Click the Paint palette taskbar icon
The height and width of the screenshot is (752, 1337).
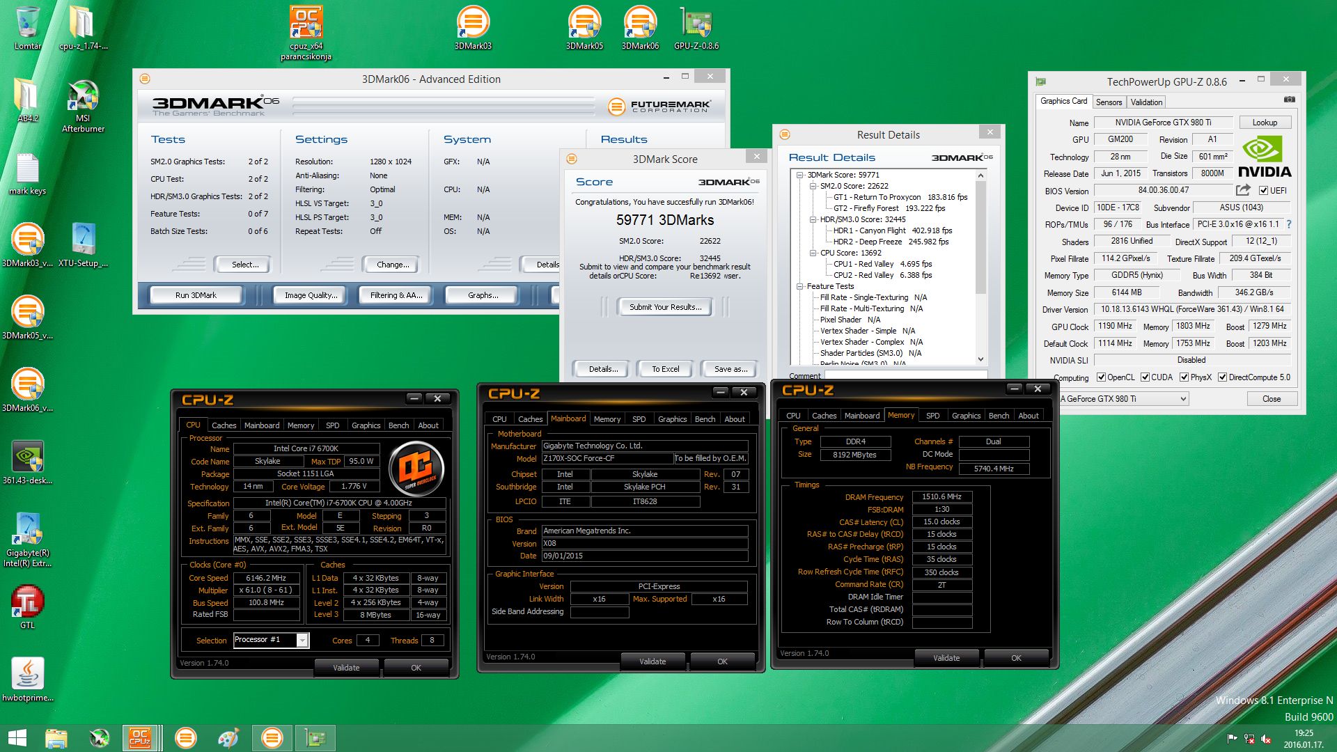tap(228, 738)
